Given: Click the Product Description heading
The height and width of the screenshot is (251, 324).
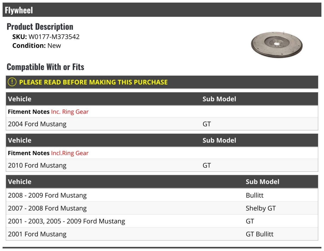Looking at the screenshot, I should [40, 26].
